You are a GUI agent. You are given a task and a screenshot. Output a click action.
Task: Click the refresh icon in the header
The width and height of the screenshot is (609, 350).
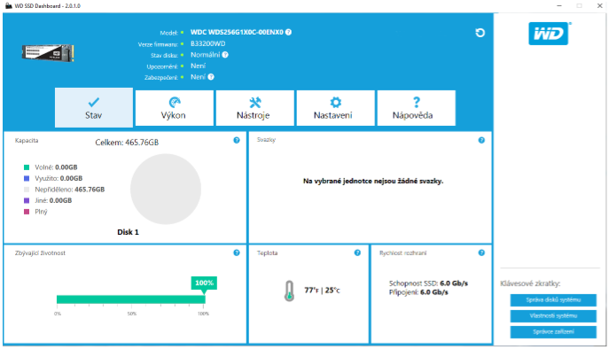[x=480, y=33]
